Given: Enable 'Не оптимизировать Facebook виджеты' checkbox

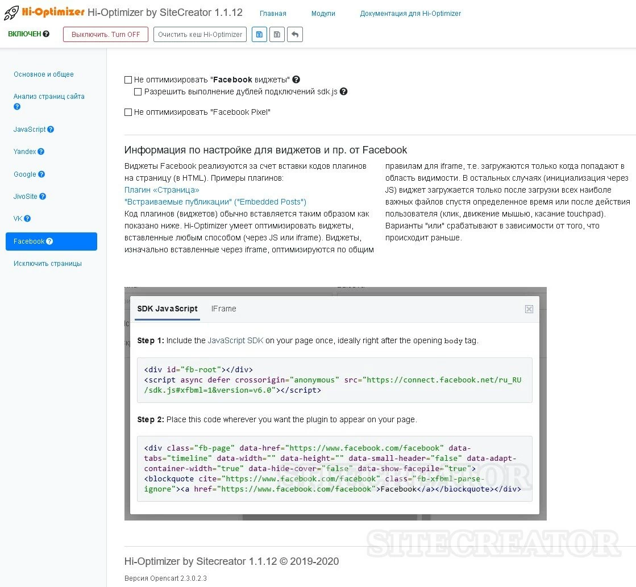Looking at the screenshot, I should [128, 80].
